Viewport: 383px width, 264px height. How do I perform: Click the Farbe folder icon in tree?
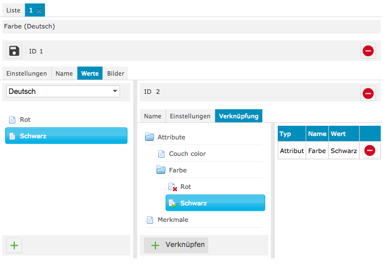tap(162, 170)
